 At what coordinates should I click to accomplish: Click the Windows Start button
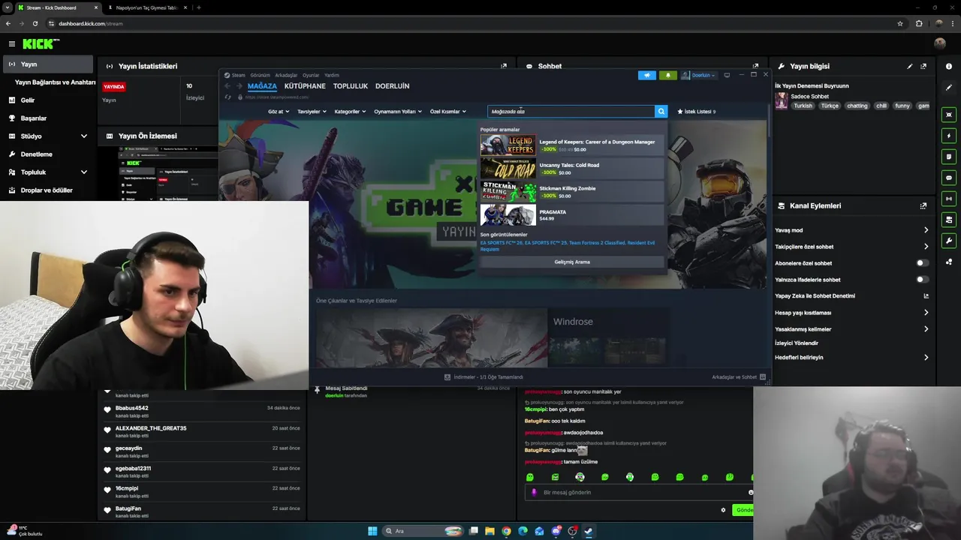point(372,531)
